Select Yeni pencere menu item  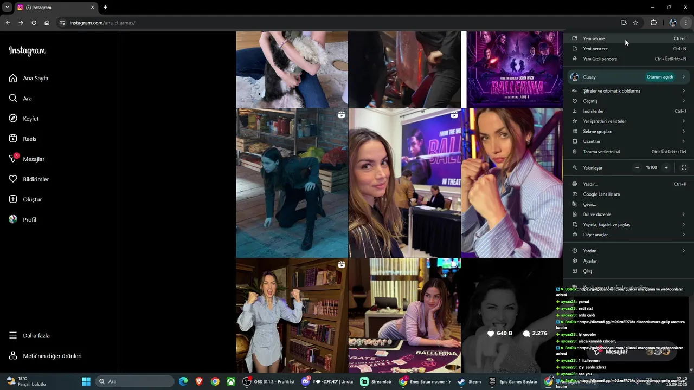coord(629,49)
